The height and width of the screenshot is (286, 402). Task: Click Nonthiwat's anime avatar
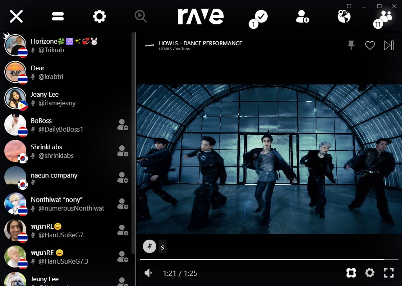pyautogui.click(x=15, y=204)
